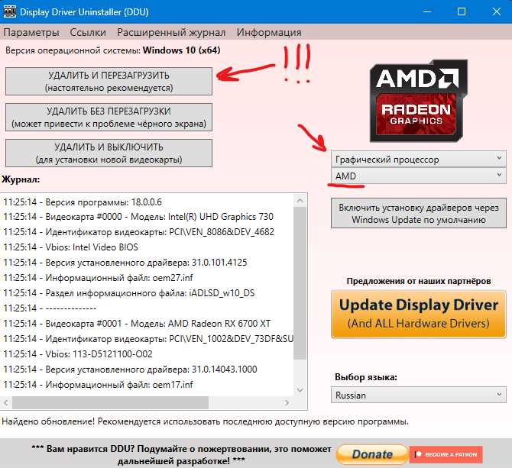512x468 pixels.
Task: Select log line Vbios: Intel Video BIOS
Action: tap(70, 247)
